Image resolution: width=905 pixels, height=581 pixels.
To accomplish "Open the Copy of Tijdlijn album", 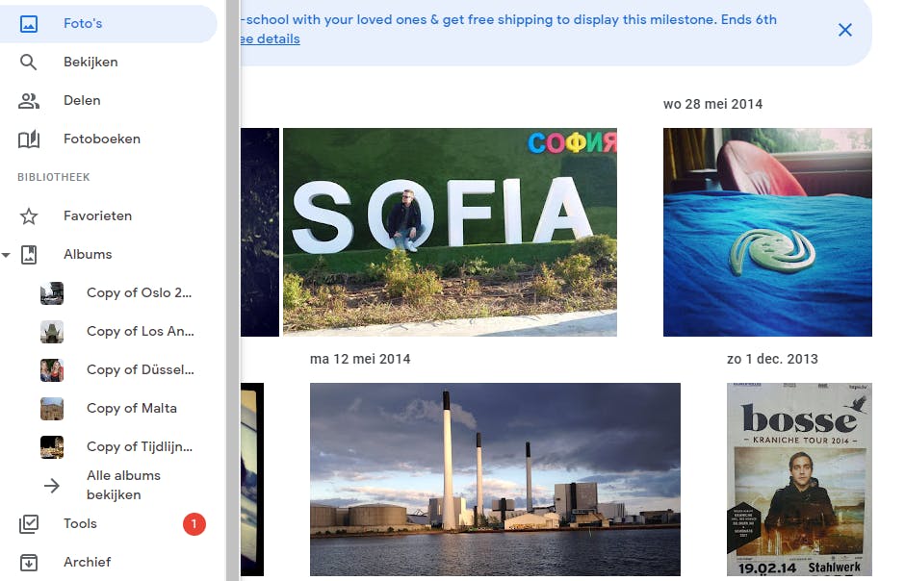I will 141,446.
